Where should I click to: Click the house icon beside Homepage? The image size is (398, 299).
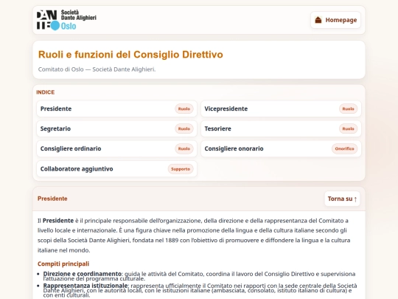coord(318,20)
